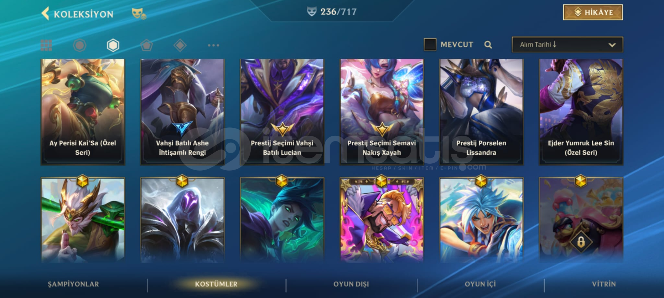Image resolution: width=664 pixels, height=298 pixels.
Task: Open the Oyun İçi tab
Action: pyautogui.click(x=480, y=284)
